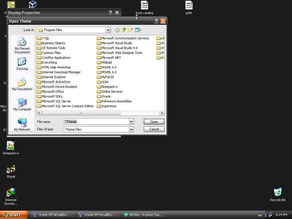Open the Windows start menu
The height and width of the screenshot is (219, 292).
[x=13, y=215]
